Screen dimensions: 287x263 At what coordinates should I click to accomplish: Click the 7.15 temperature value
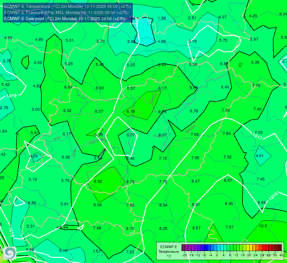point(163,158)
